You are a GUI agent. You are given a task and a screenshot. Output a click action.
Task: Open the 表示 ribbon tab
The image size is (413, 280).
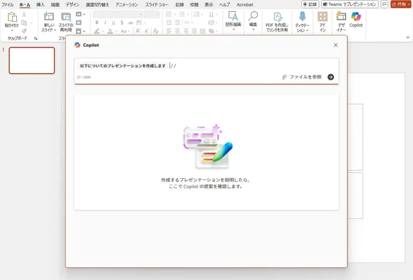click(x=209, y=4)
